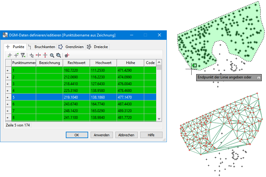This screenshot has width=266, height=177.
Task: Click the add new point icon with green plus
Action: pos(9,55)
